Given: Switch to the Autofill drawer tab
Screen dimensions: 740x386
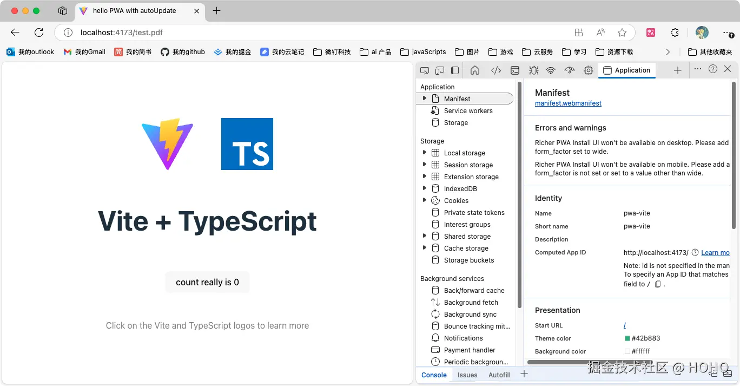Looking at the screenshot, I should [x=499, y=375].
